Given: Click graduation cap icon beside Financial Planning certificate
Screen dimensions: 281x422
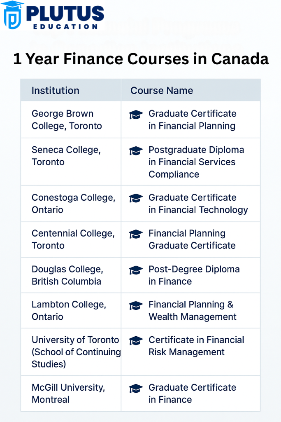Looking at the screenshot, I should (x=136, y=115).
